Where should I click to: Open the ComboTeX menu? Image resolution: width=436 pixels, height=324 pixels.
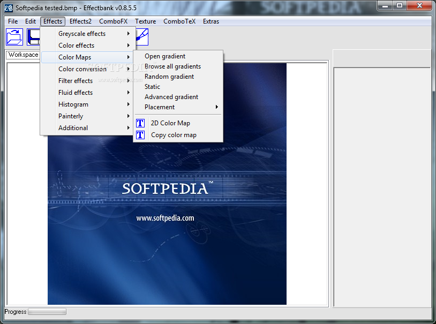tap(179, 21)
